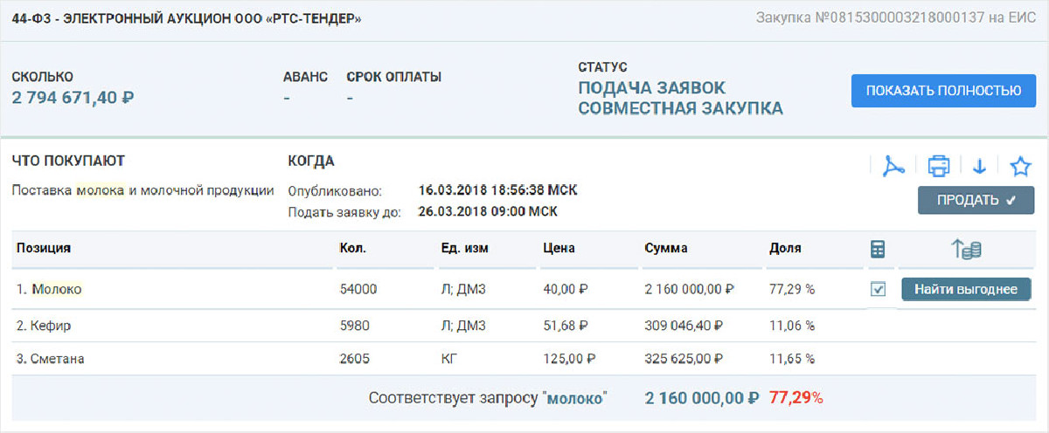Uncheck the Молоко row checkbox
The height and width of the screenshot is (433, 1049).
coord(878,289)
